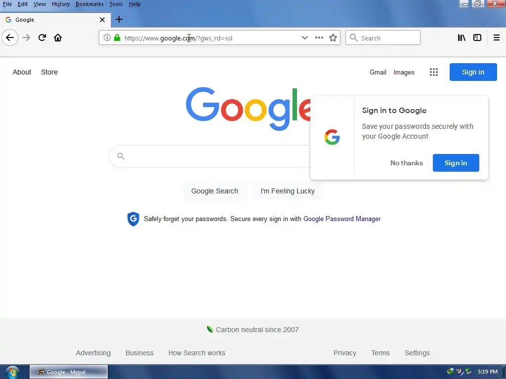Screen dimensions: 506x379
Task: Click the magnifier icon in Google search field
Action: point(121,156)
